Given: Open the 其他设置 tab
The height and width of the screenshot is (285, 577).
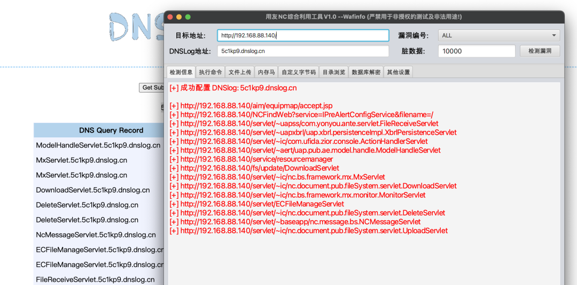Looking at the screenshot, I should 398,72.
